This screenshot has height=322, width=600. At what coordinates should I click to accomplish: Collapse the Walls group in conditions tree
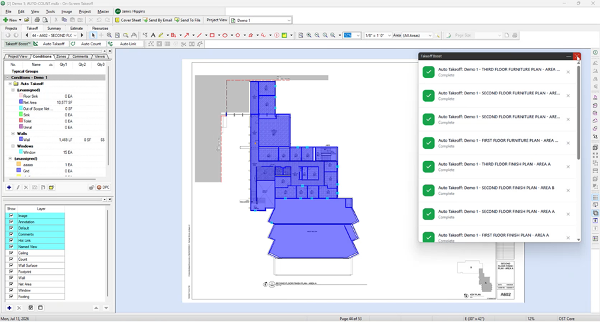tap(13, 134)
